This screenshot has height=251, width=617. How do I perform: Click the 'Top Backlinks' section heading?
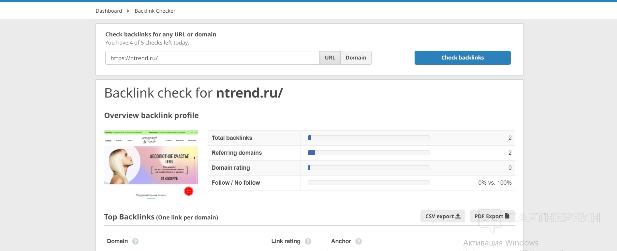pos(129,217)
